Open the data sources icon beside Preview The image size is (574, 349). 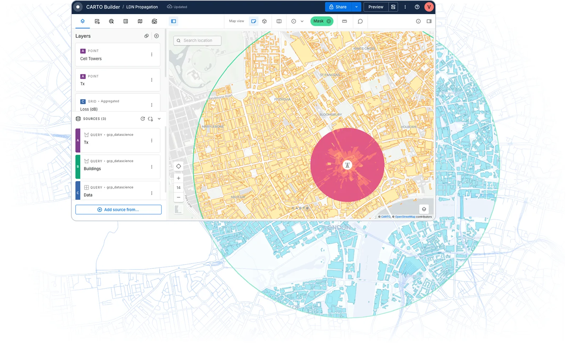coord(393,7)
